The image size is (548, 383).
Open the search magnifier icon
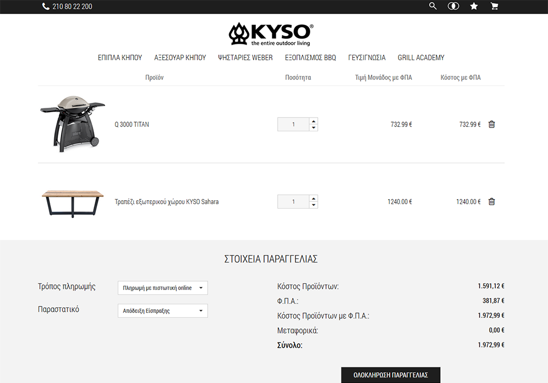point(433,6)
